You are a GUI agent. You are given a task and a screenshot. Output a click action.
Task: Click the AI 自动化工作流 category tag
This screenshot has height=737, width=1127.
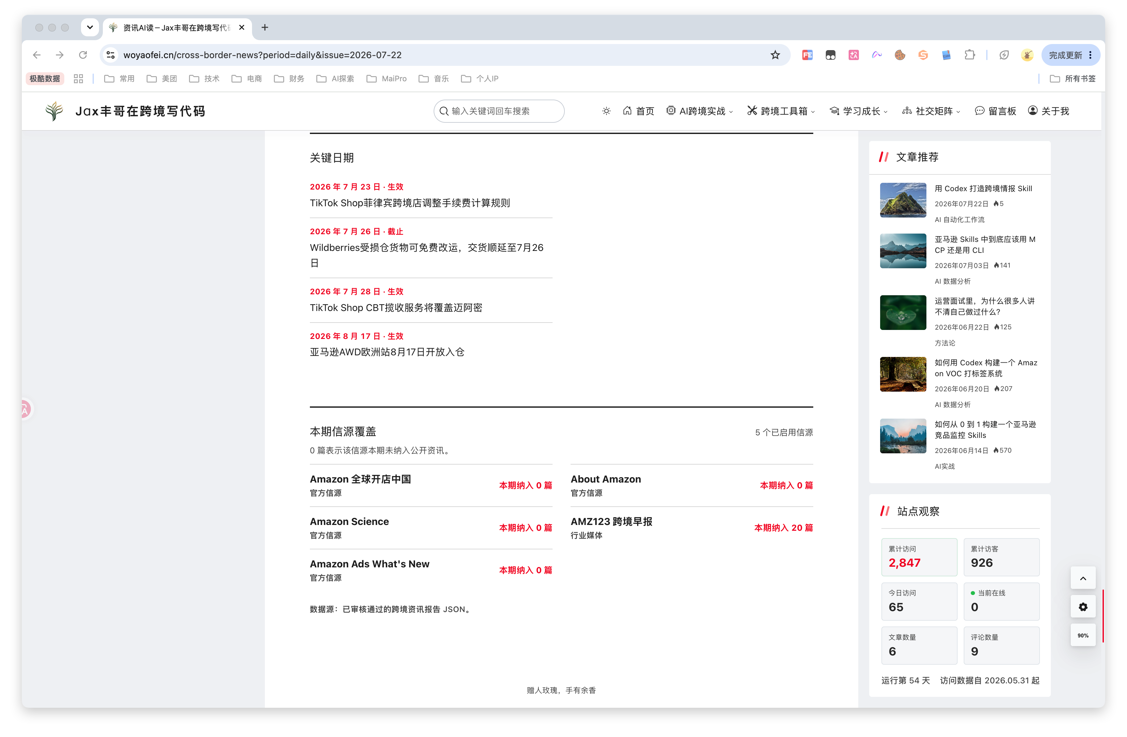click(960, 220)
